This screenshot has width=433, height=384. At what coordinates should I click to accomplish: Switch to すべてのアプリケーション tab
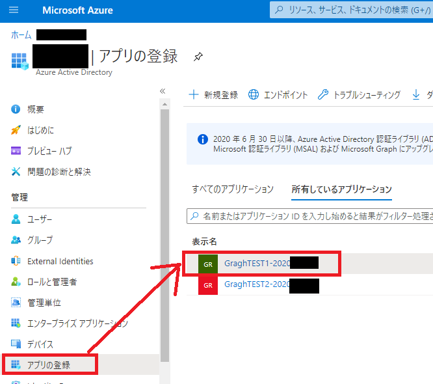pos(233,189)
